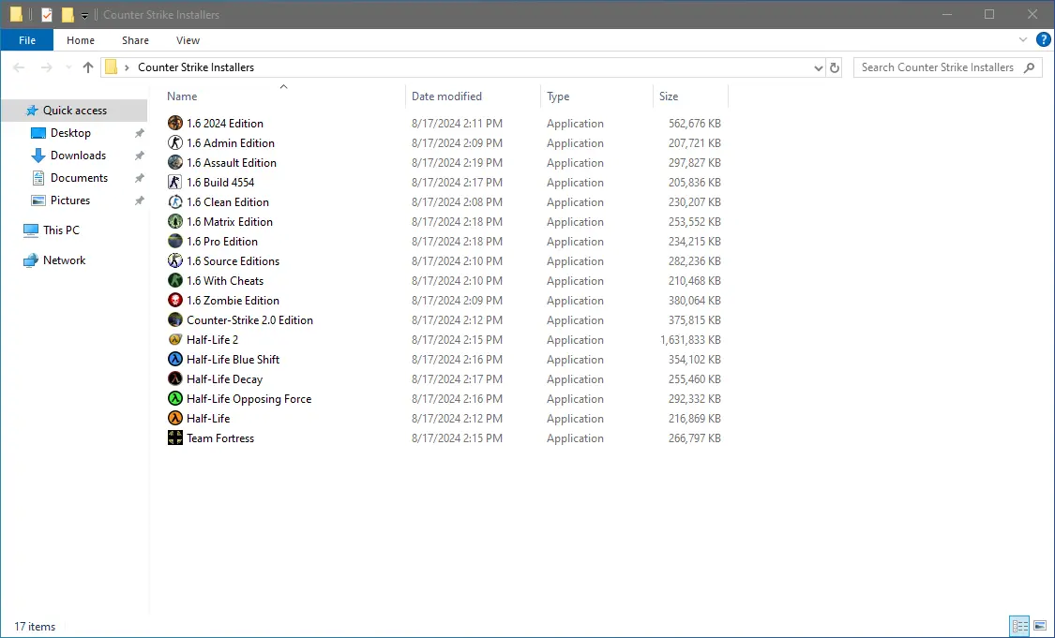This screenshot has width=1055, height=638.
Task: Click size value 266,797 KB
Action: click(x=694, y=438)
